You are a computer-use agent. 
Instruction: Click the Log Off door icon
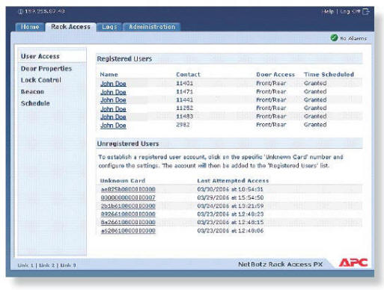click(366, 11)
